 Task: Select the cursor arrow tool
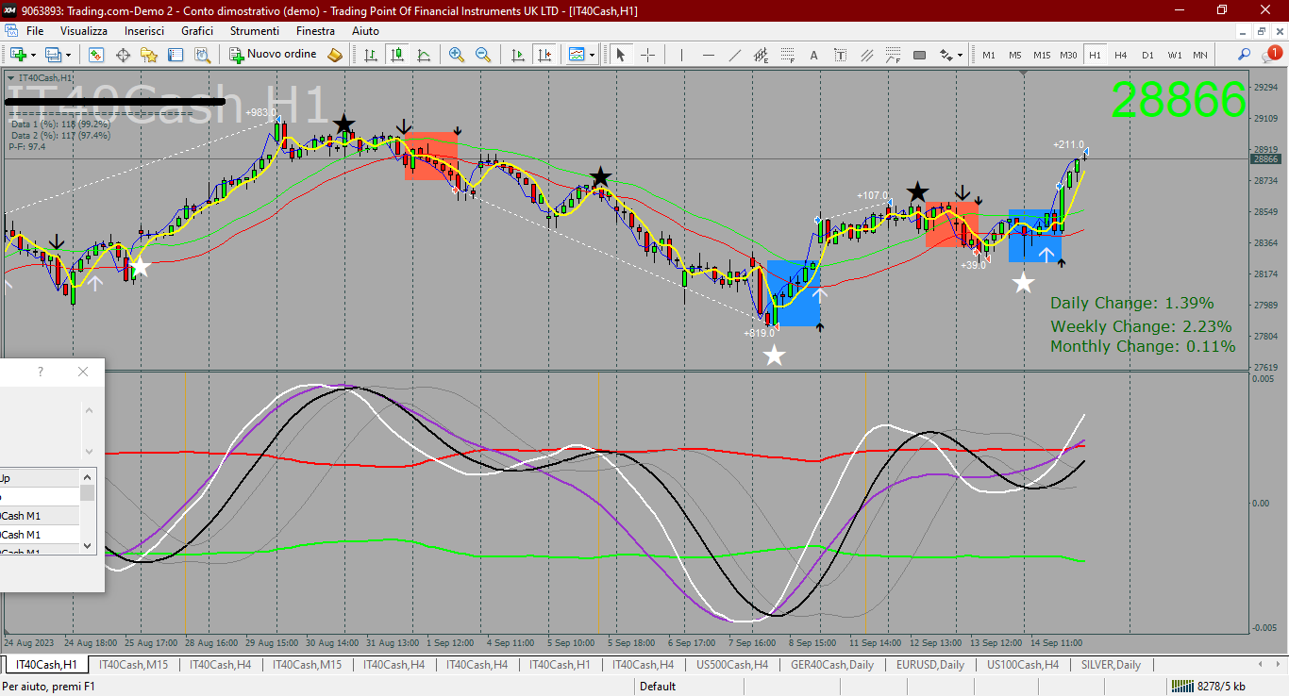(621, 55)
